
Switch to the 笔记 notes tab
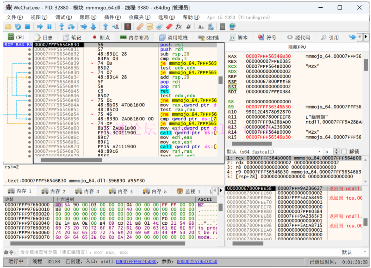coord(72,38)
